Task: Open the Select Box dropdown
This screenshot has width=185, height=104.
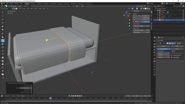Action: (x=27, y=6)
